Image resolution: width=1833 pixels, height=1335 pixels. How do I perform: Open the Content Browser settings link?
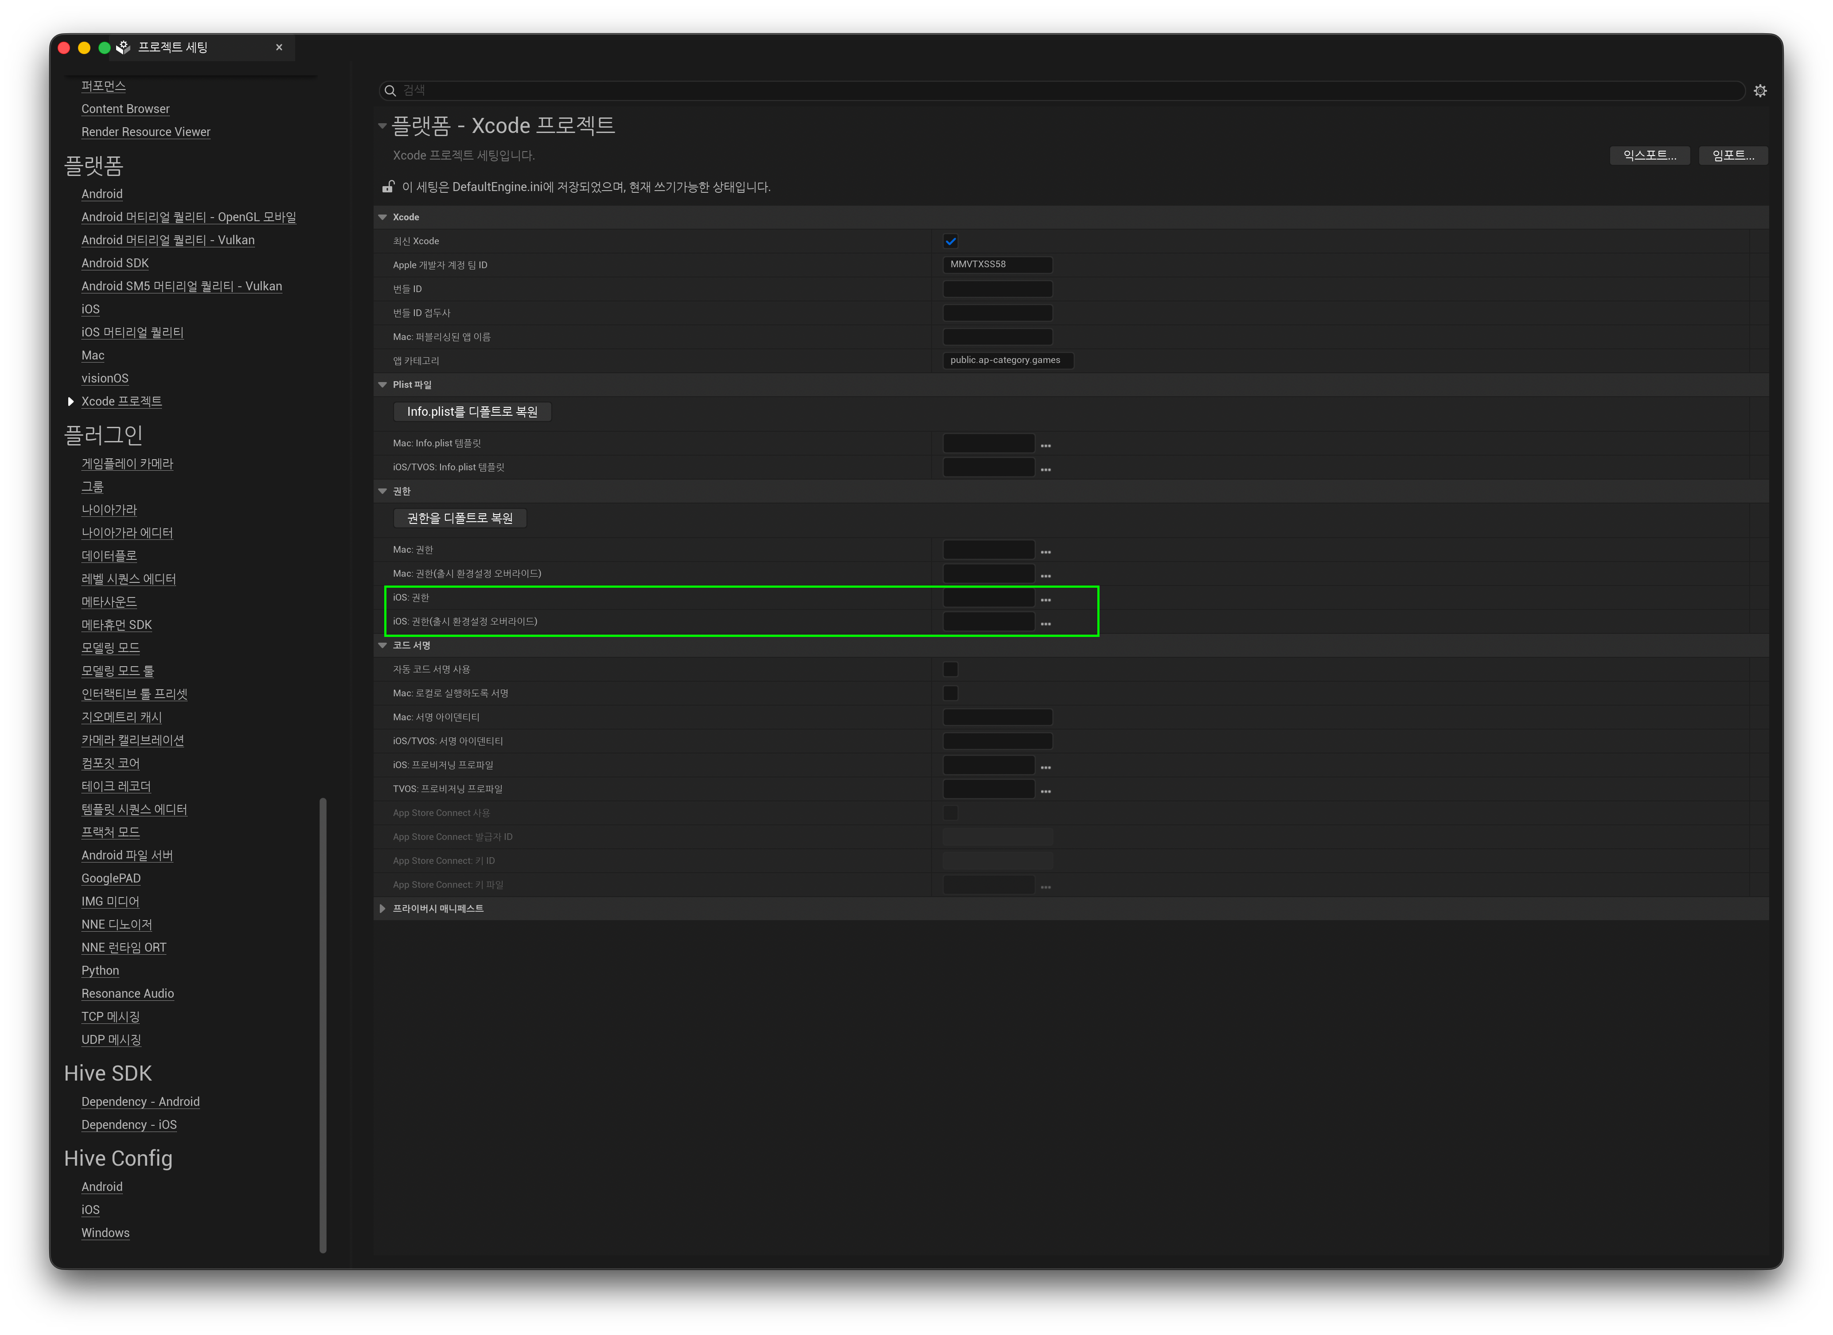pyautogui.click(x=125, y=109)
